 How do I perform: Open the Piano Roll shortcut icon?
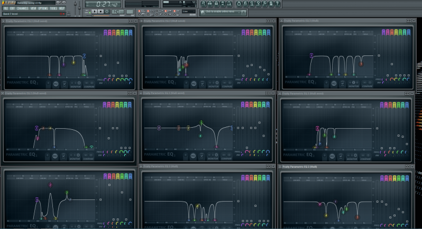[x=216, y=4]
